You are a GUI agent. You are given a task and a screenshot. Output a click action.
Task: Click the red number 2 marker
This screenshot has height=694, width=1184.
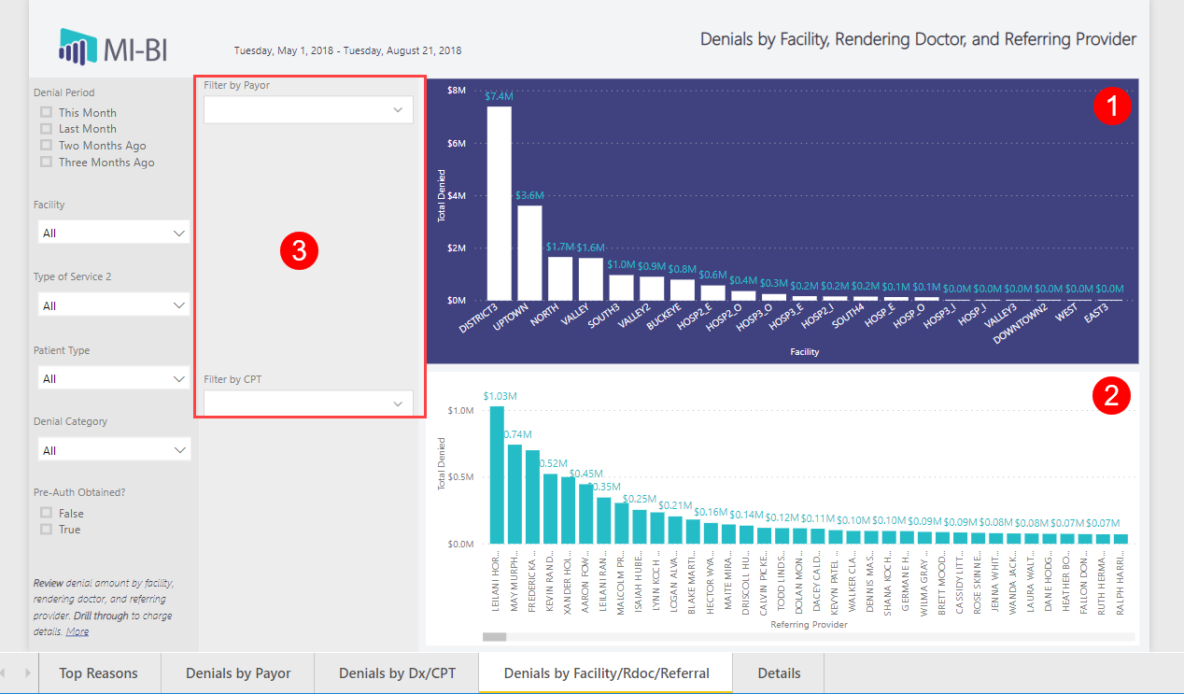(x=1111, y=396)
